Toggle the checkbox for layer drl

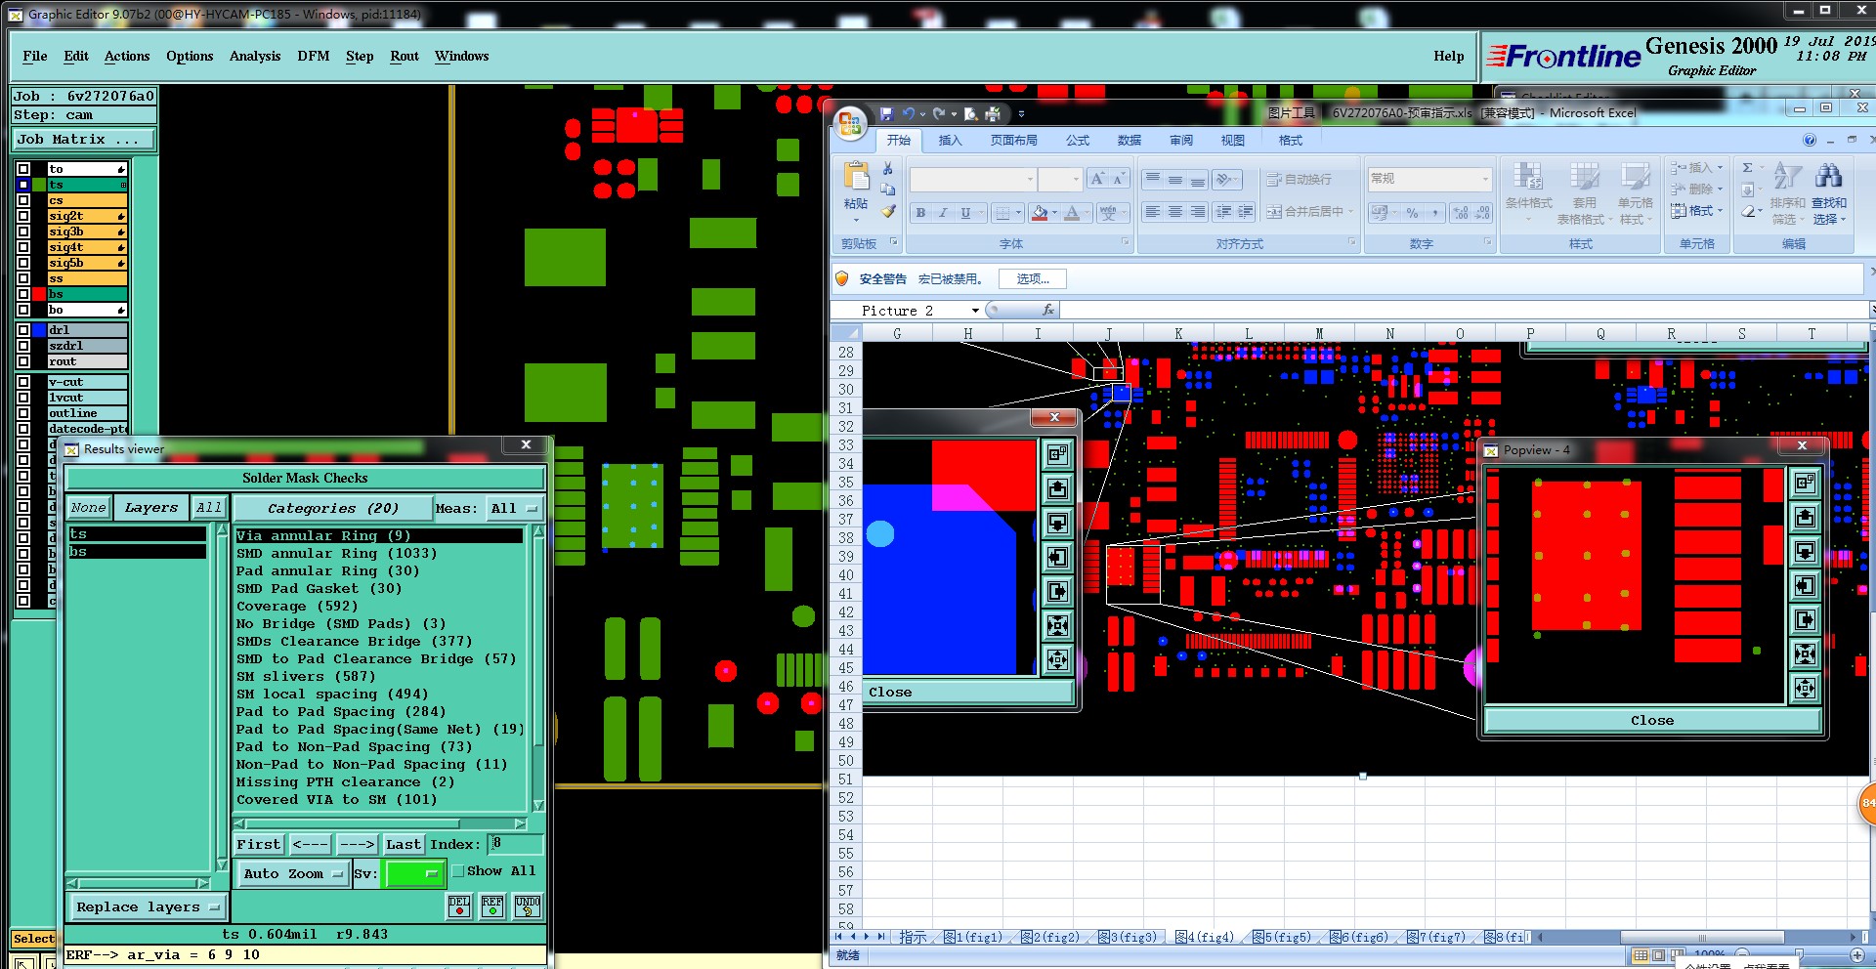(x=23, y=330)
